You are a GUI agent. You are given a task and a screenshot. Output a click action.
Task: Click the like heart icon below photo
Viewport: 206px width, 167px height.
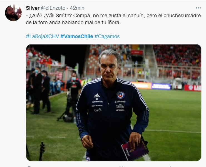(121, 166)
